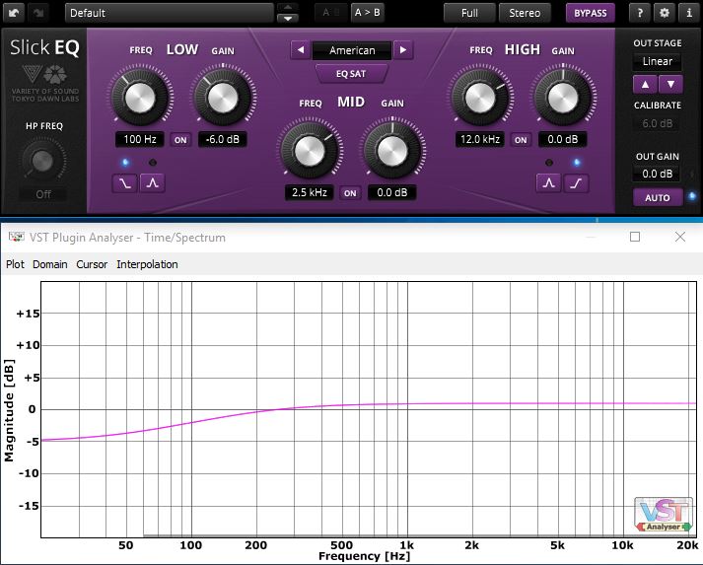The height and width of the screenshot is (565, 703).
Task: Click the redo arrow icon
Action: tap(38, 13)
